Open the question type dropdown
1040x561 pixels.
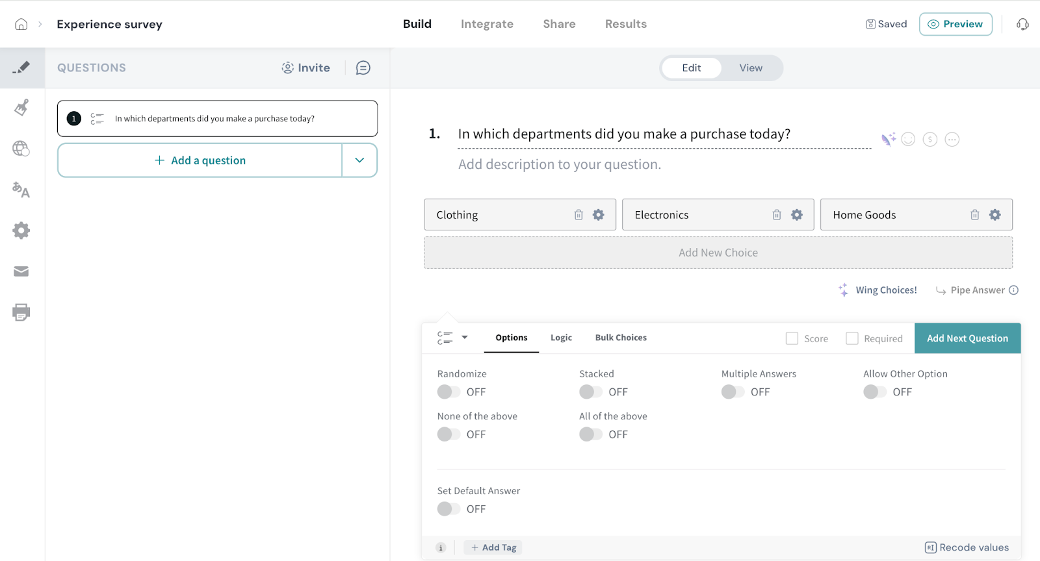click(452, 338)
